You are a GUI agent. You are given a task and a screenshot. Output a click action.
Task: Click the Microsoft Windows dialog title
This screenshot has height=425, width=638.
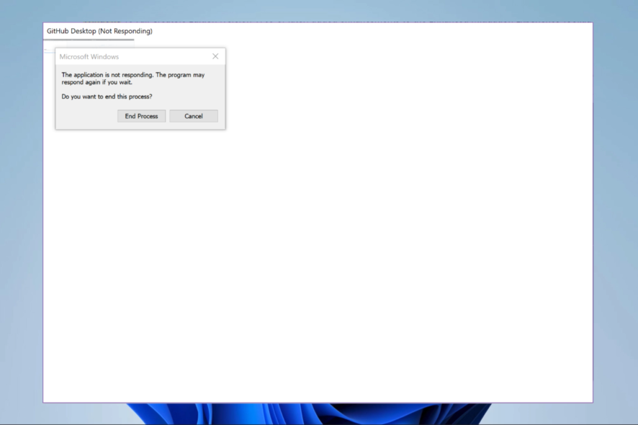coord(89,57)
